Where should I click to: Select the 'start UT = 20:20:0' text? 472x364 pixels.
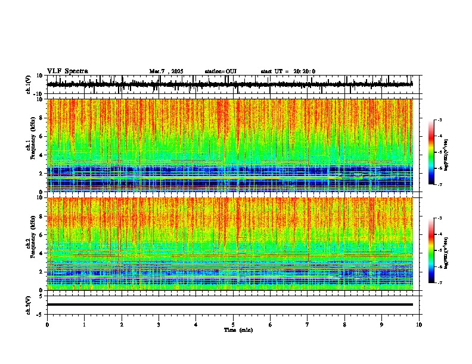(288, 71)
